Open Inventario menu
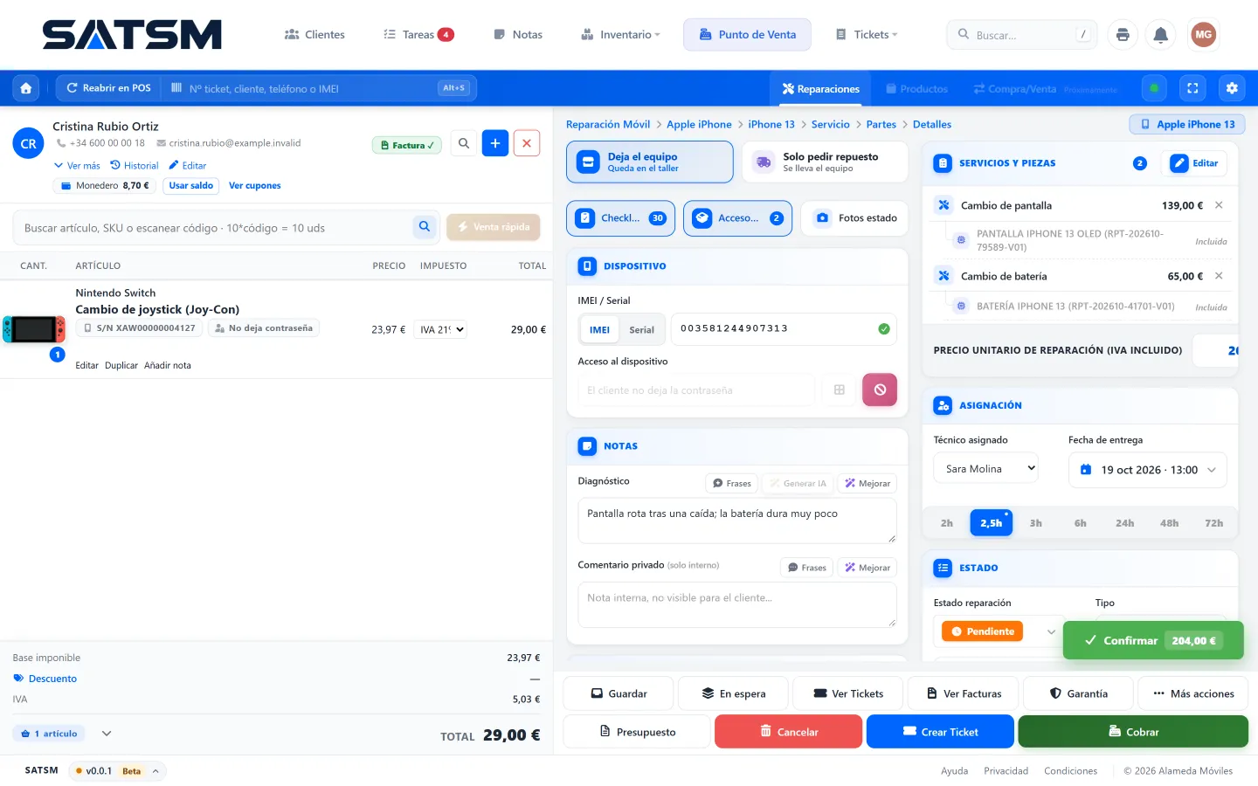 pyautogui.click(x=620, y=35)
